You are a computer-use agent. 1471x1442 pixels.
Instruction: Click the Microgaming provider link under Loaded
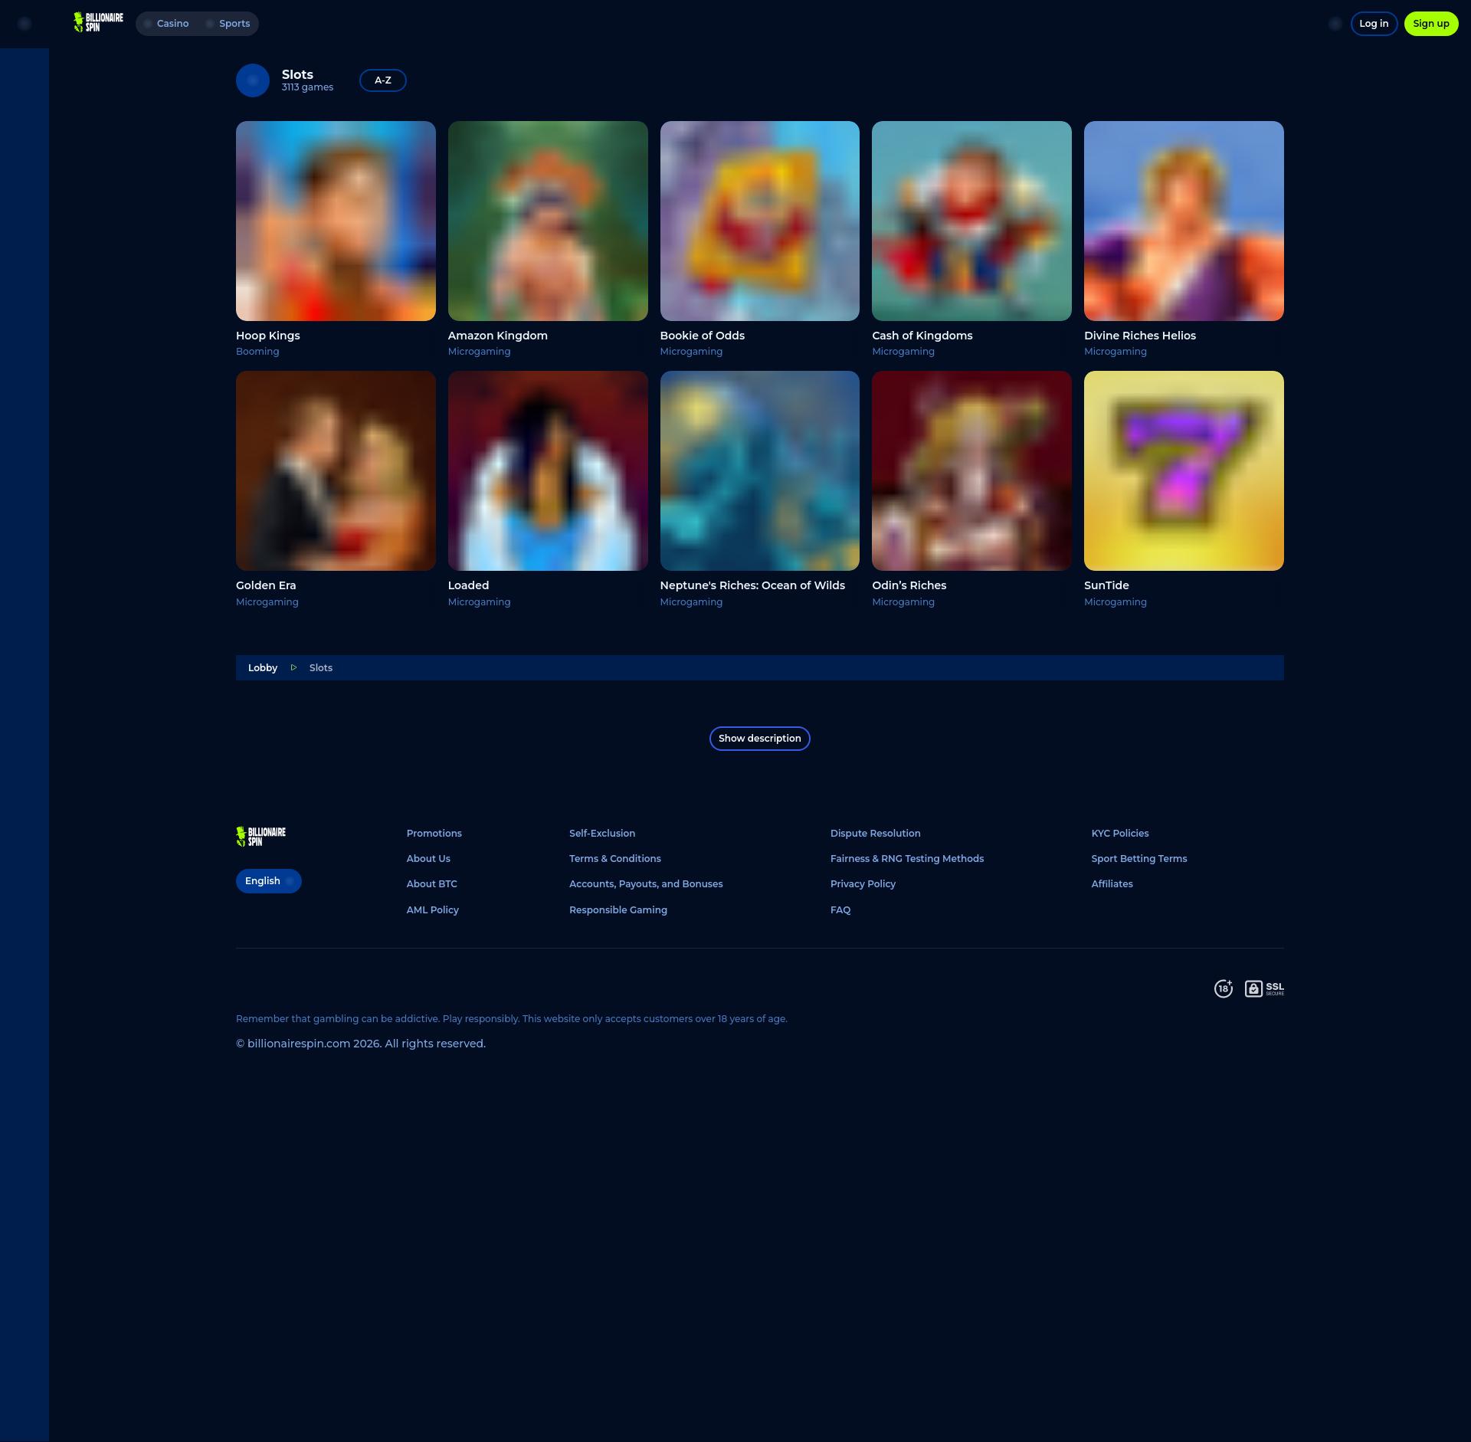479,602
